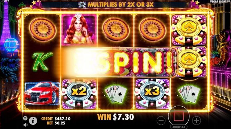The image size is (231, 129).
Task: Click the x2 multiplier chip symbol
Action: coord(79,93)
